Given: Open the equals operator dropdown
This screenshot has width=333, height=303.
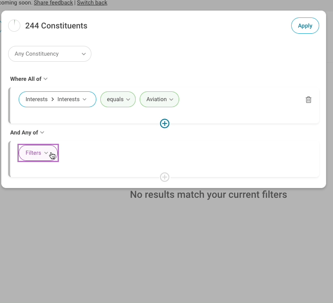Looking at the screenshot, I should coord(118,100).
